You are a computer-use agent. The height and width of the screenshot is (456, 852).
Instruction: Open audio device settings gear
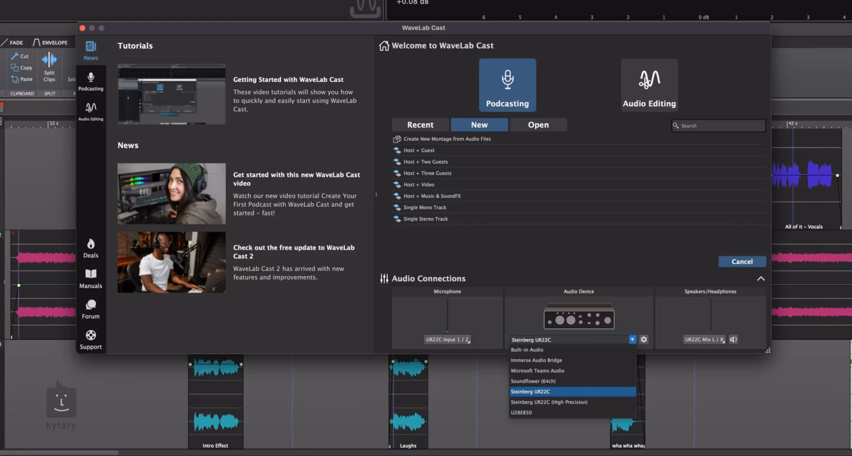tap(644, 340)
